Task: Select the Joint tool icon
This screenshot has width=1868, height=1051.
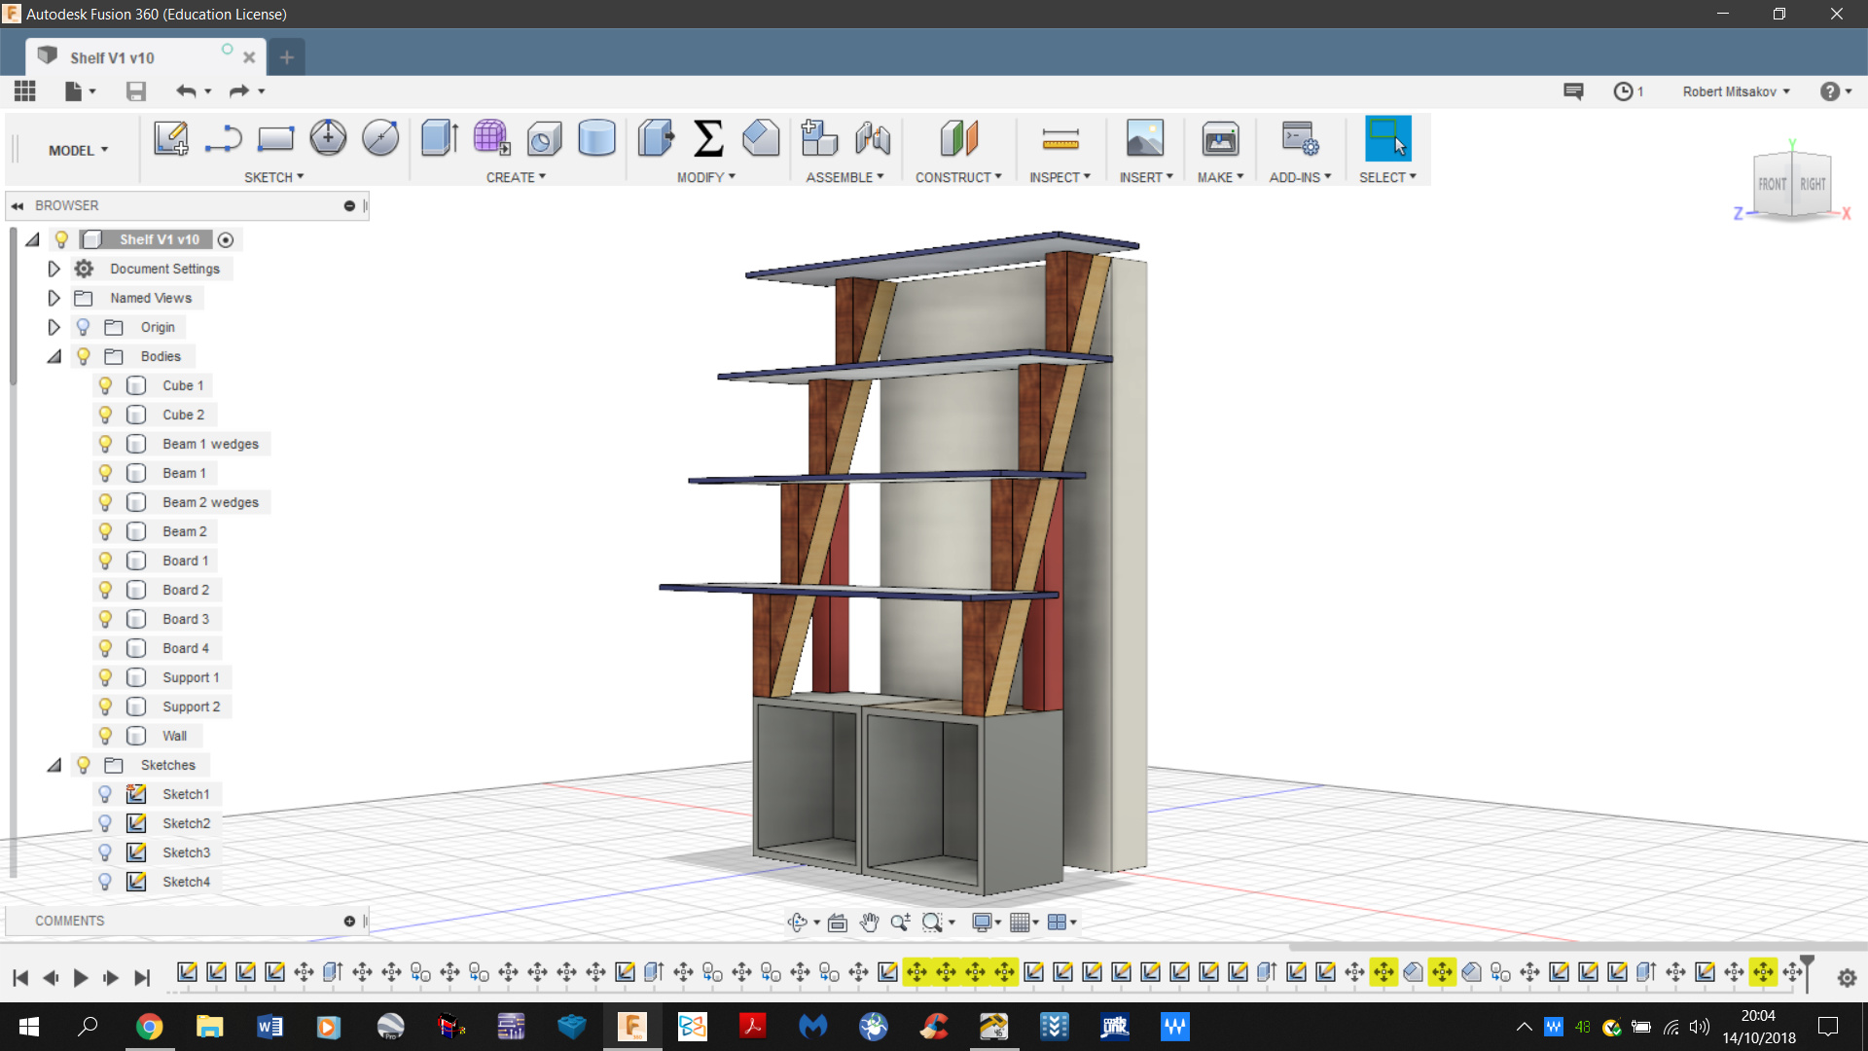Action: click(x=873, y=138)
